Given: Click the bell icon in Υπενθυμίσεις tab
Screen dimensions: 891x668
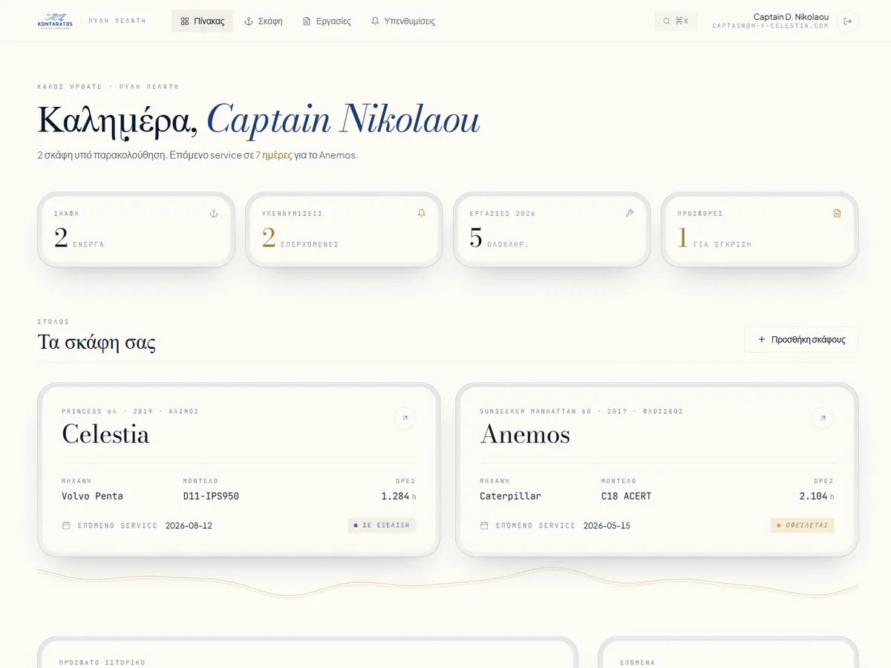Looking at the screenshot, I should [x=375, y=21].
